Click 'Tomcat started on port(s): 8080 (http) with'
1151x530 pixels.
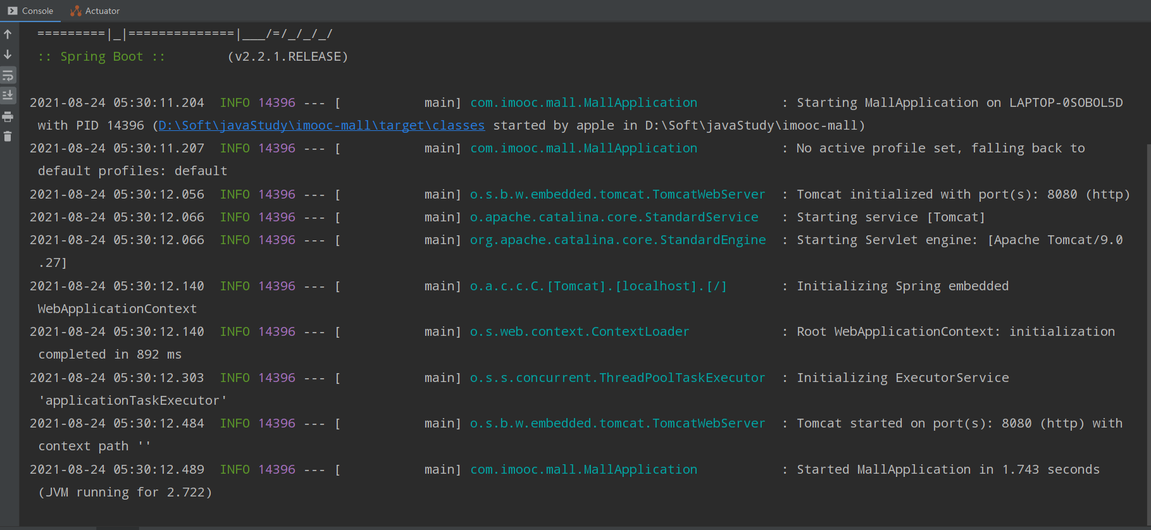960,423
